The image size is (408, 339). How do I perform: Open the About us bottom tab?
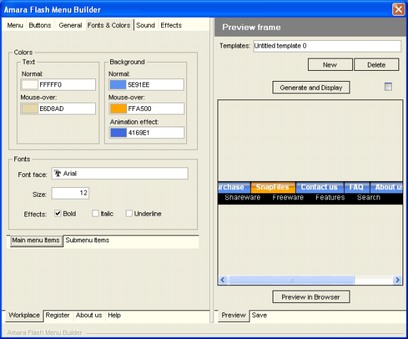point(88,315)
